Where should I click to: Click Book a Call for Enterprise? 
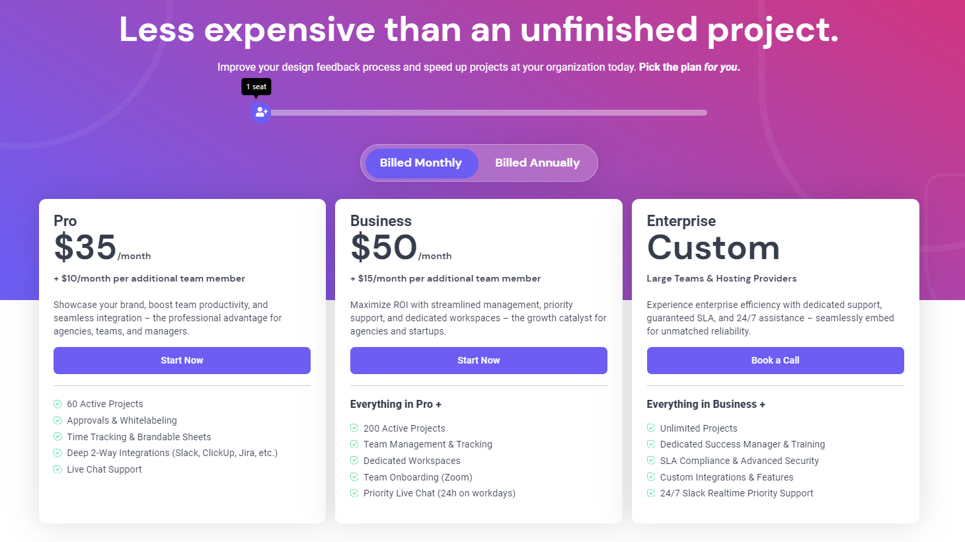[x=775, y=360]
